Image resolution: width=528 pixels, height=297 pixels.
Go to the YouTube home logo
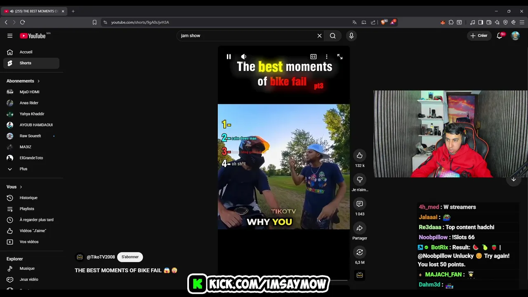pos(33,36)
